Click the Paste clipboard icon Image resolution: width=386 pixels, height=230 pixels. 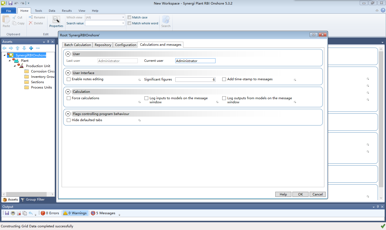coord(6,20)
